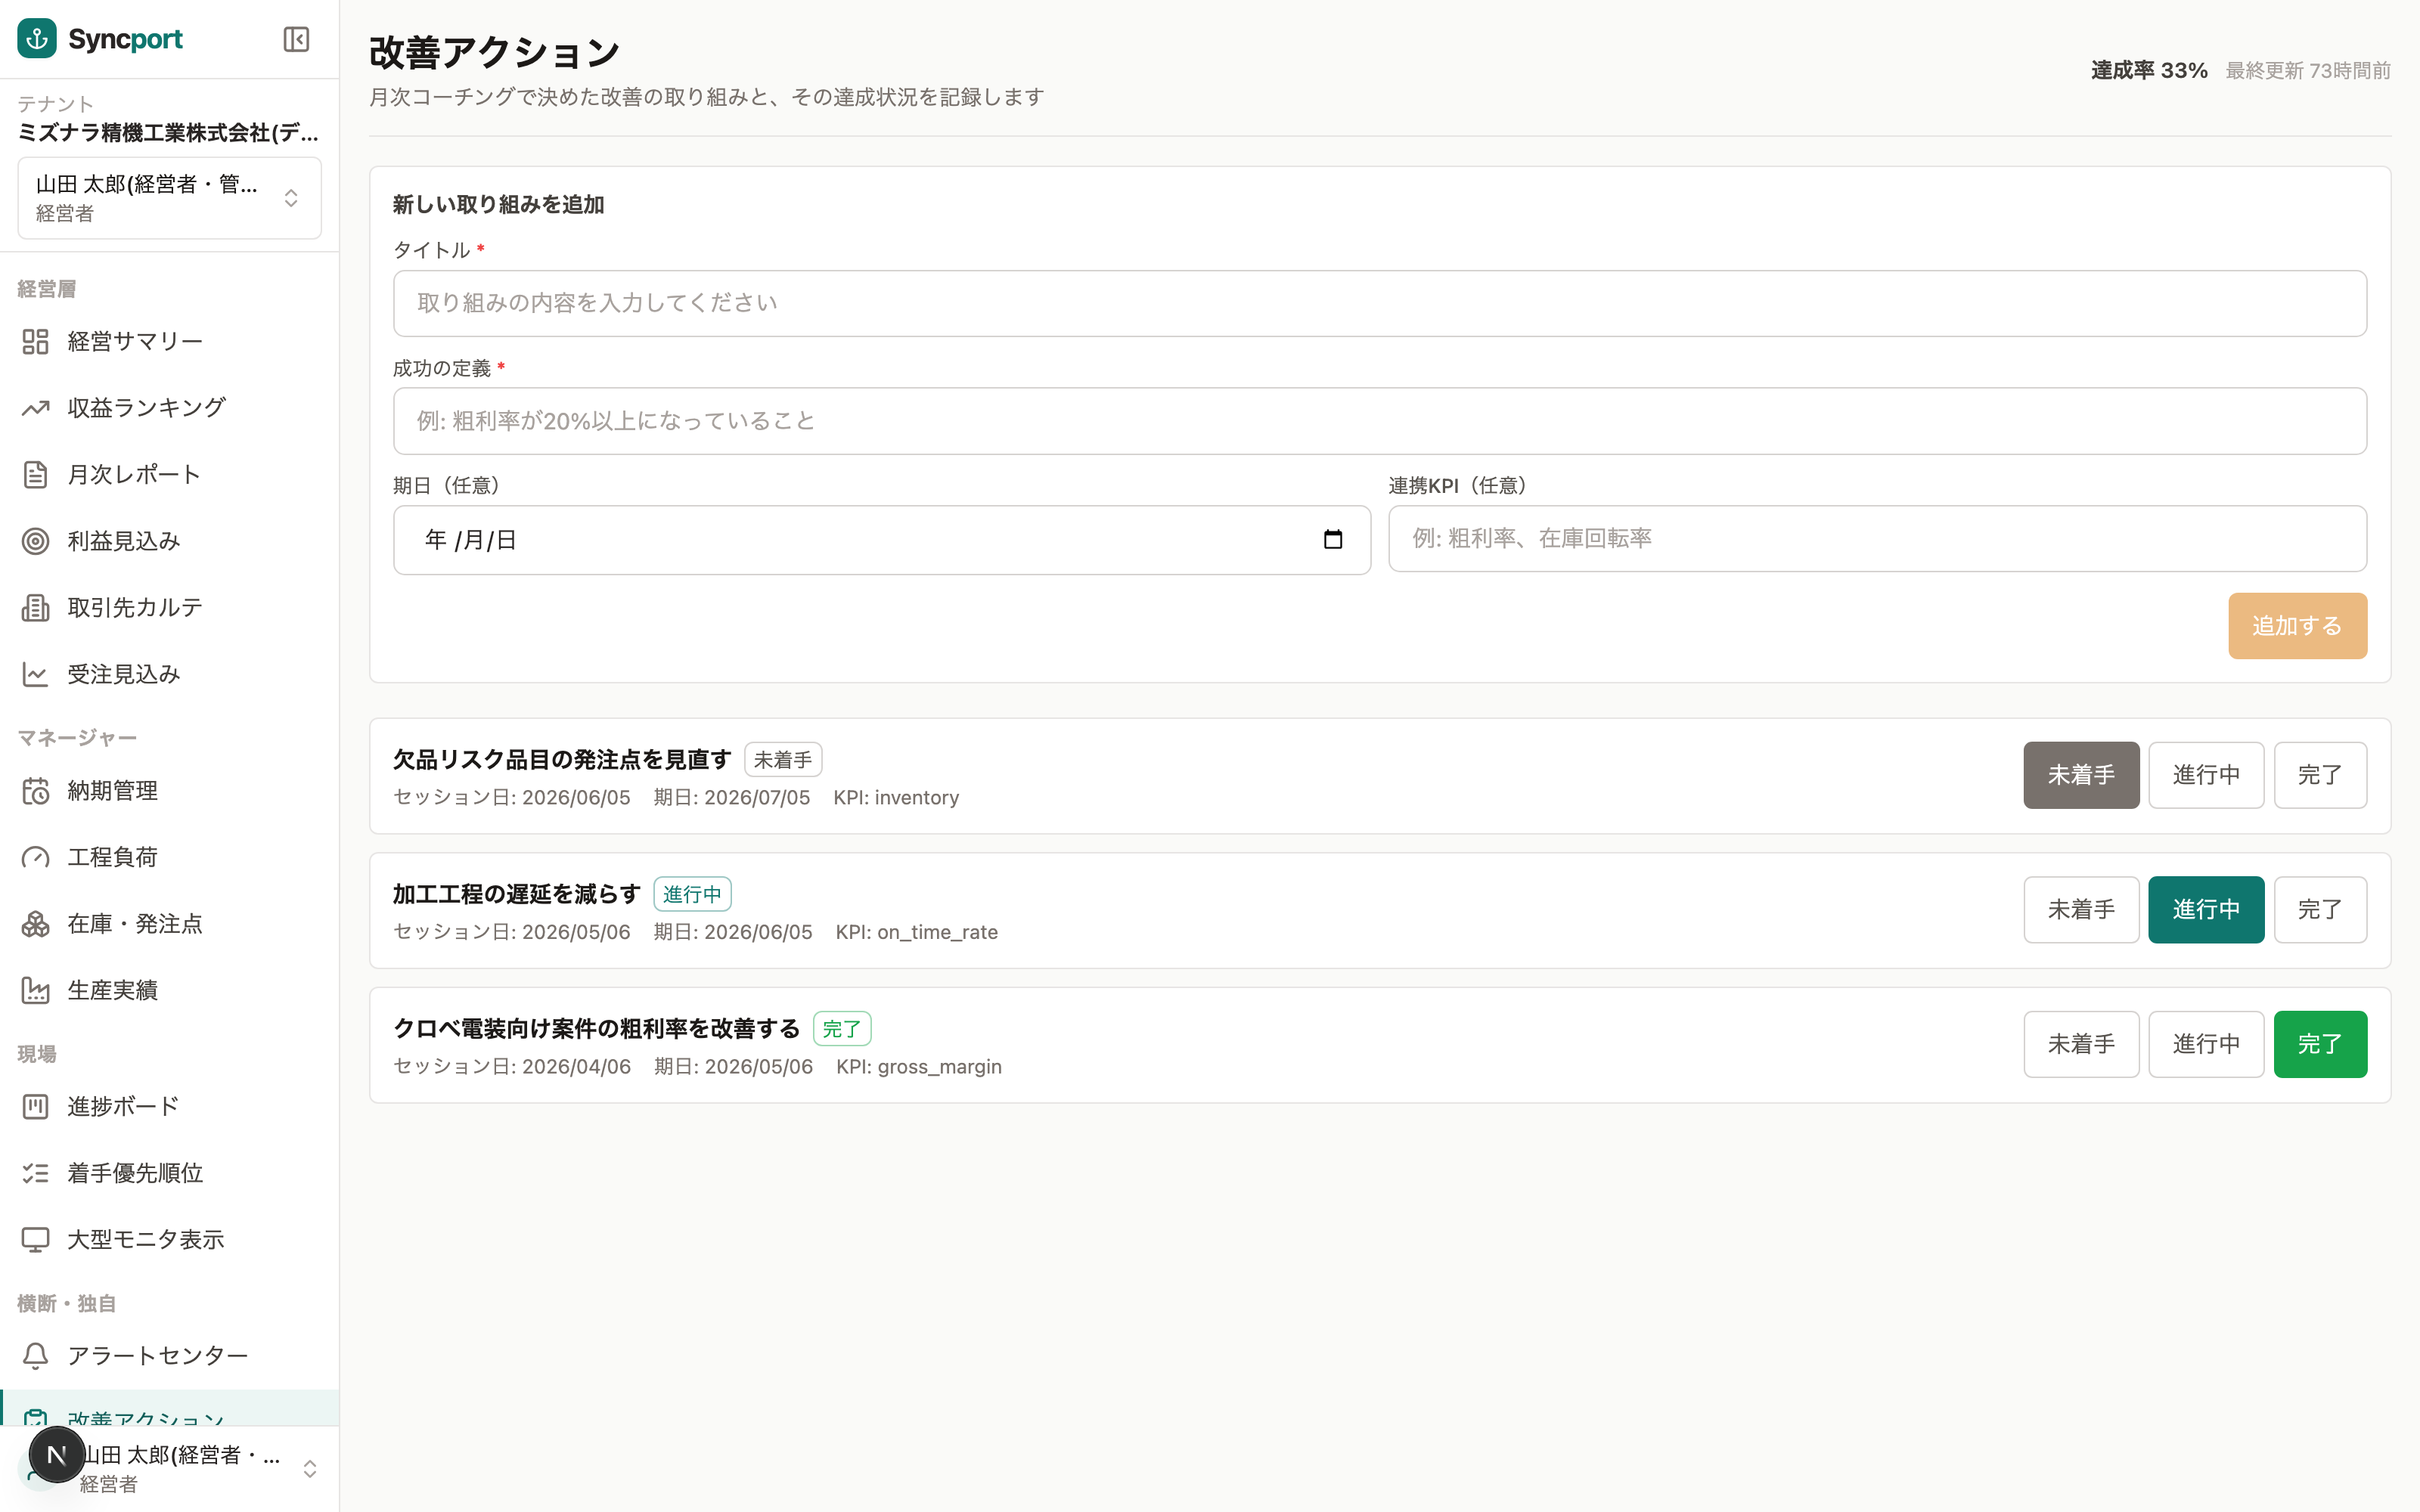
Task: Click the 受注見込み line chart icon
Action: [x=35, y=674]
